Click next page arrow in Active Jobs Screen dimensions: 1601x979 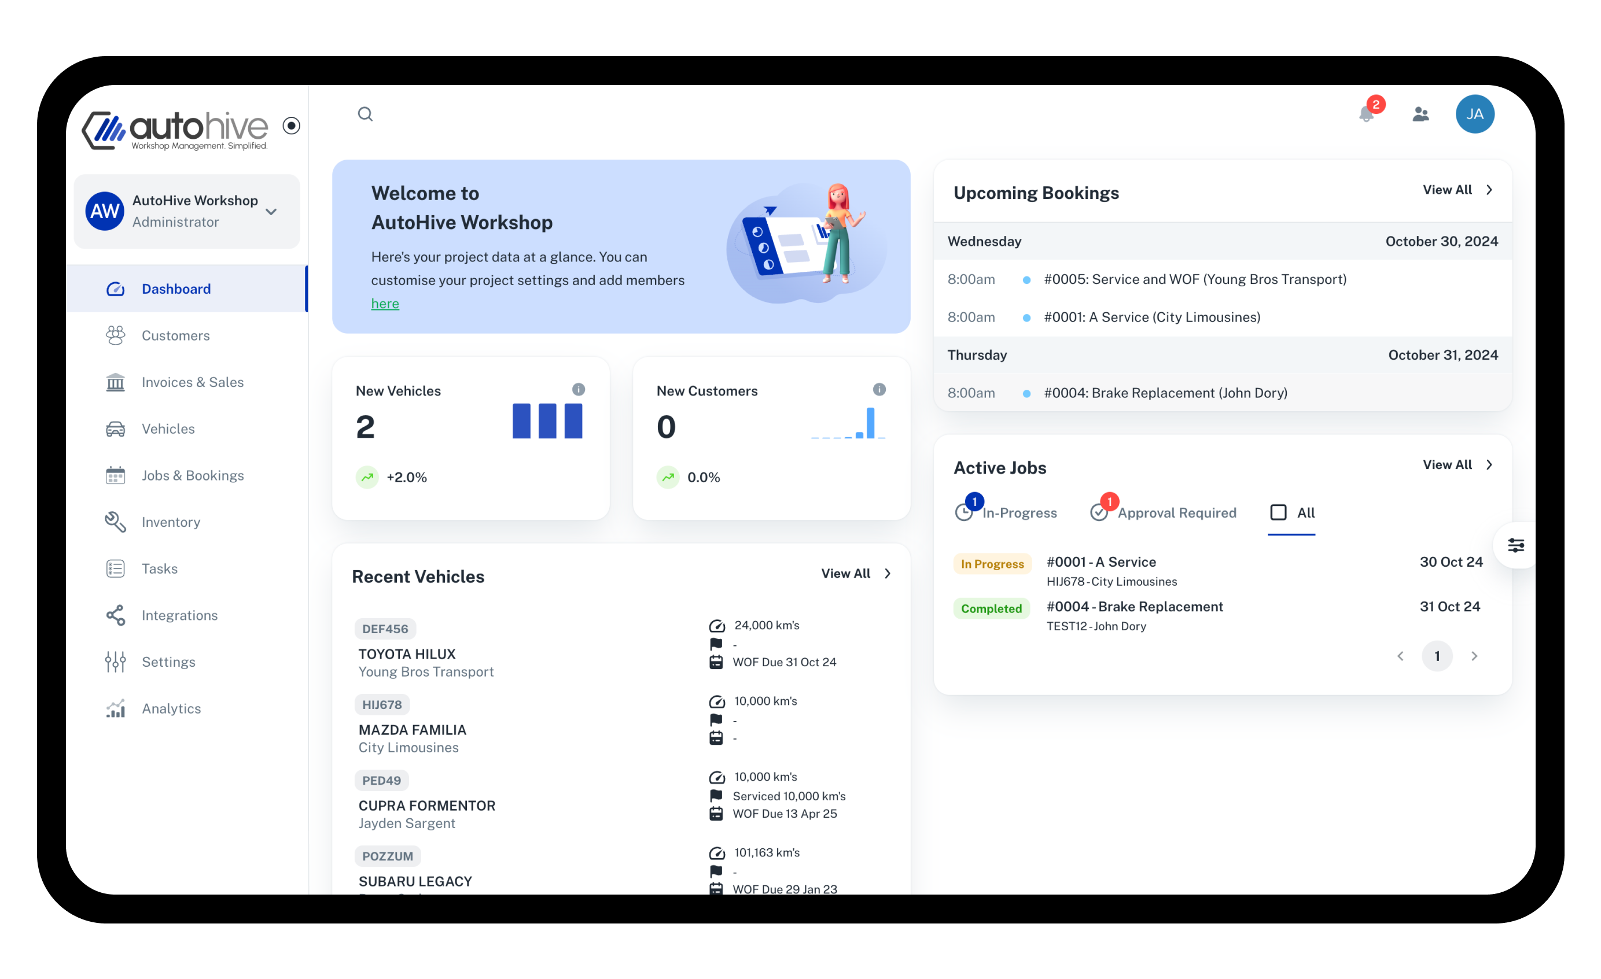tap(1474, 656)
